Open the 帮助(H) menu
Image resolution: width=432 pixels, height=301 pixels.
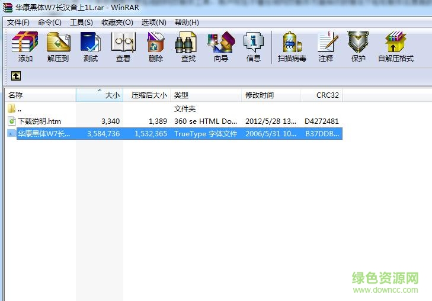pyautogui.click(x=187, y=23)
